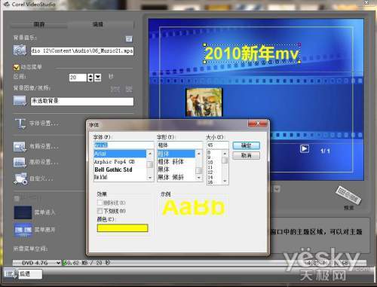The image size is (377, 287).
Task: Click the font size field showing 45
Action: [217, 145]
